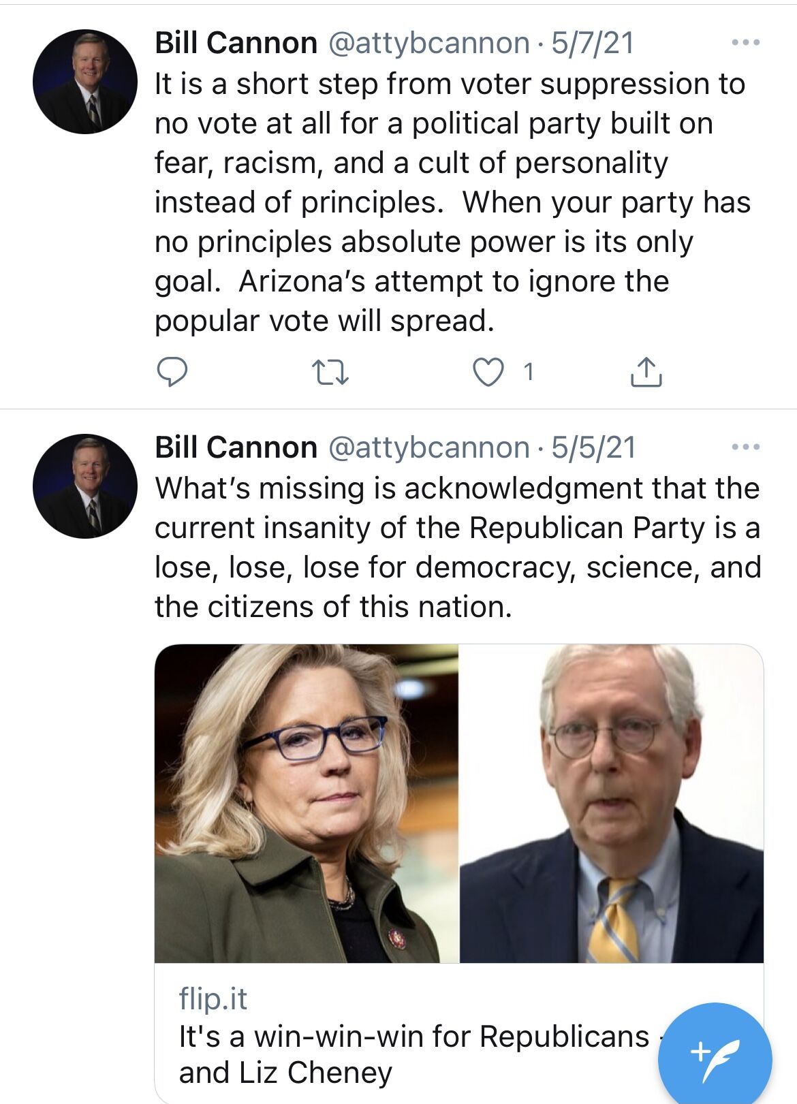Like the tweet about Arizona's popular vote

click(488, 372)
